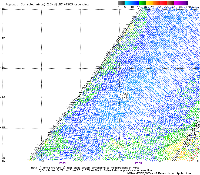Click the green 15-20 knots legend swatch
Viewport: 200px width, 175px height.
(142, 3)
